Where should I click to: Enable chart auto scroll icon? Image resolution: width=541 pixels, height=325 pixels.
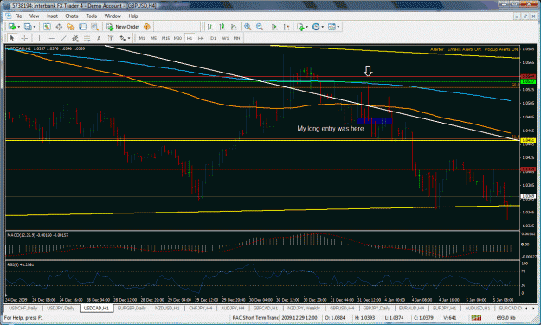[274, 27]
